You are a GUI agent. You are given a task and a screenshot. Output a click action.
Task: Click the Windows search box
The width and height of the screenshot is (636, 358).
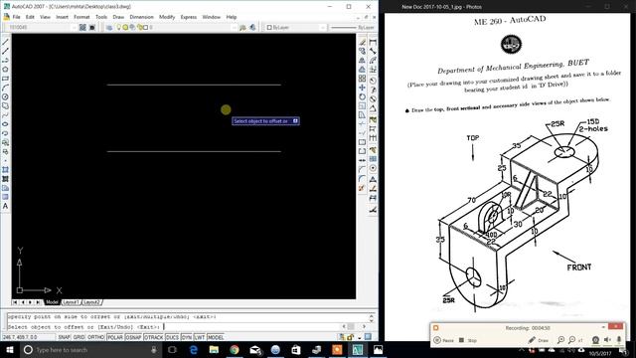(x=91, y=349)
